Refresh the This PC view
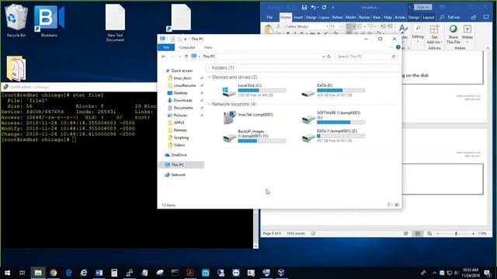 click(x=329, y=57)
